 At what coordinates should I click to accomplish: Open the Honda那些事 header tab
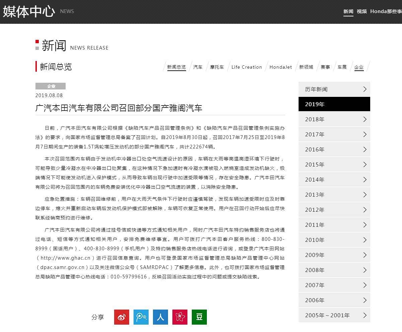pyautogui.click(x=386, y=11)
